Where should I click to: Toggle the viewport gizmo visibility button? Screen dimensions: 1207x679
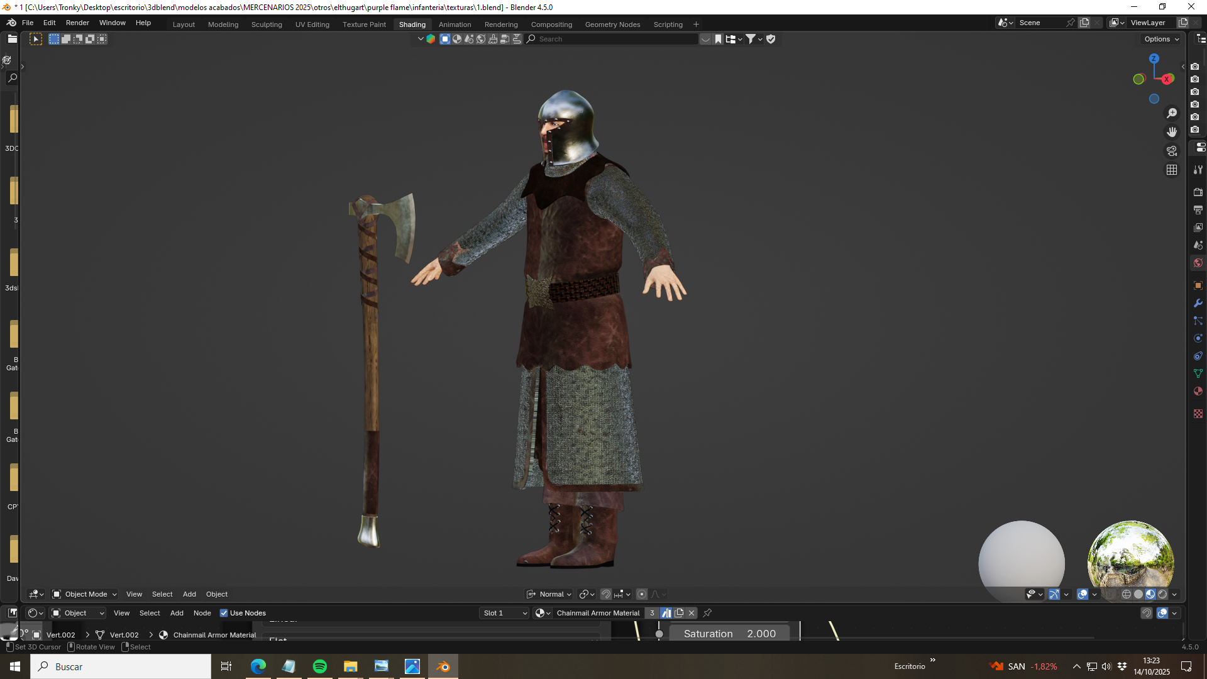(x=1054, y=594)
